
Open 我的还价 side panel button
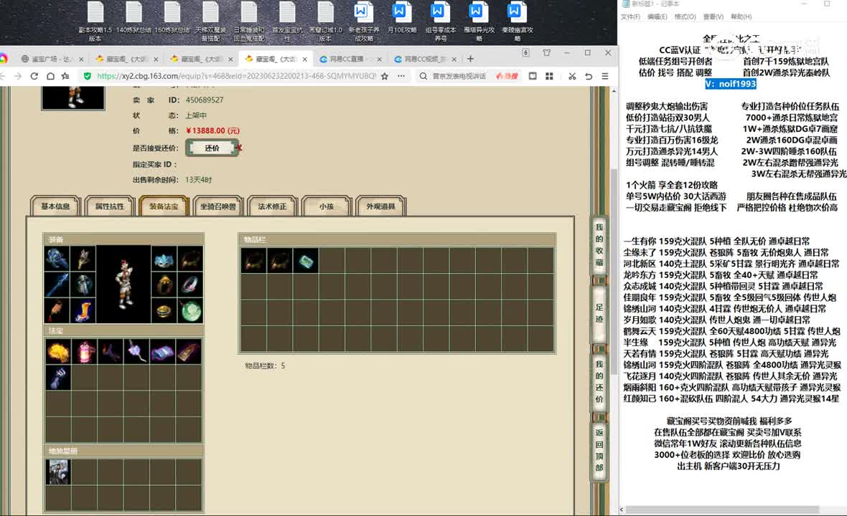[x=599, y=382]
